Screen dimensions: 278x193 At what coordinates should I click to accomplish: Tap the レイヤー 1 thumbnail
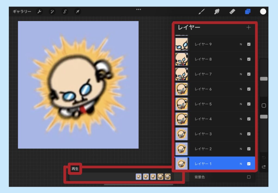point(182,164)
